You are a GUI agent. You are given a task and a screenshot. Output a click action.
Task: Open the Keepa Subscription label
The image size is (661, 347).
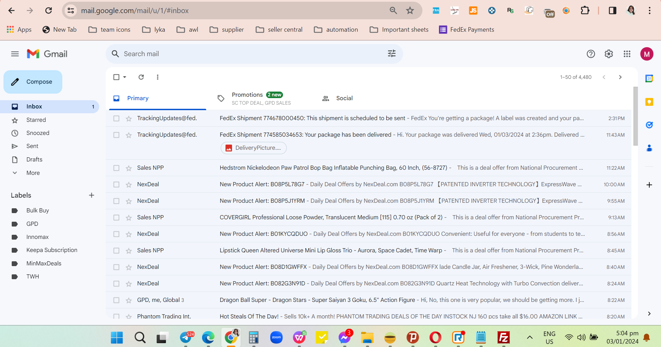tap(52, 250)
